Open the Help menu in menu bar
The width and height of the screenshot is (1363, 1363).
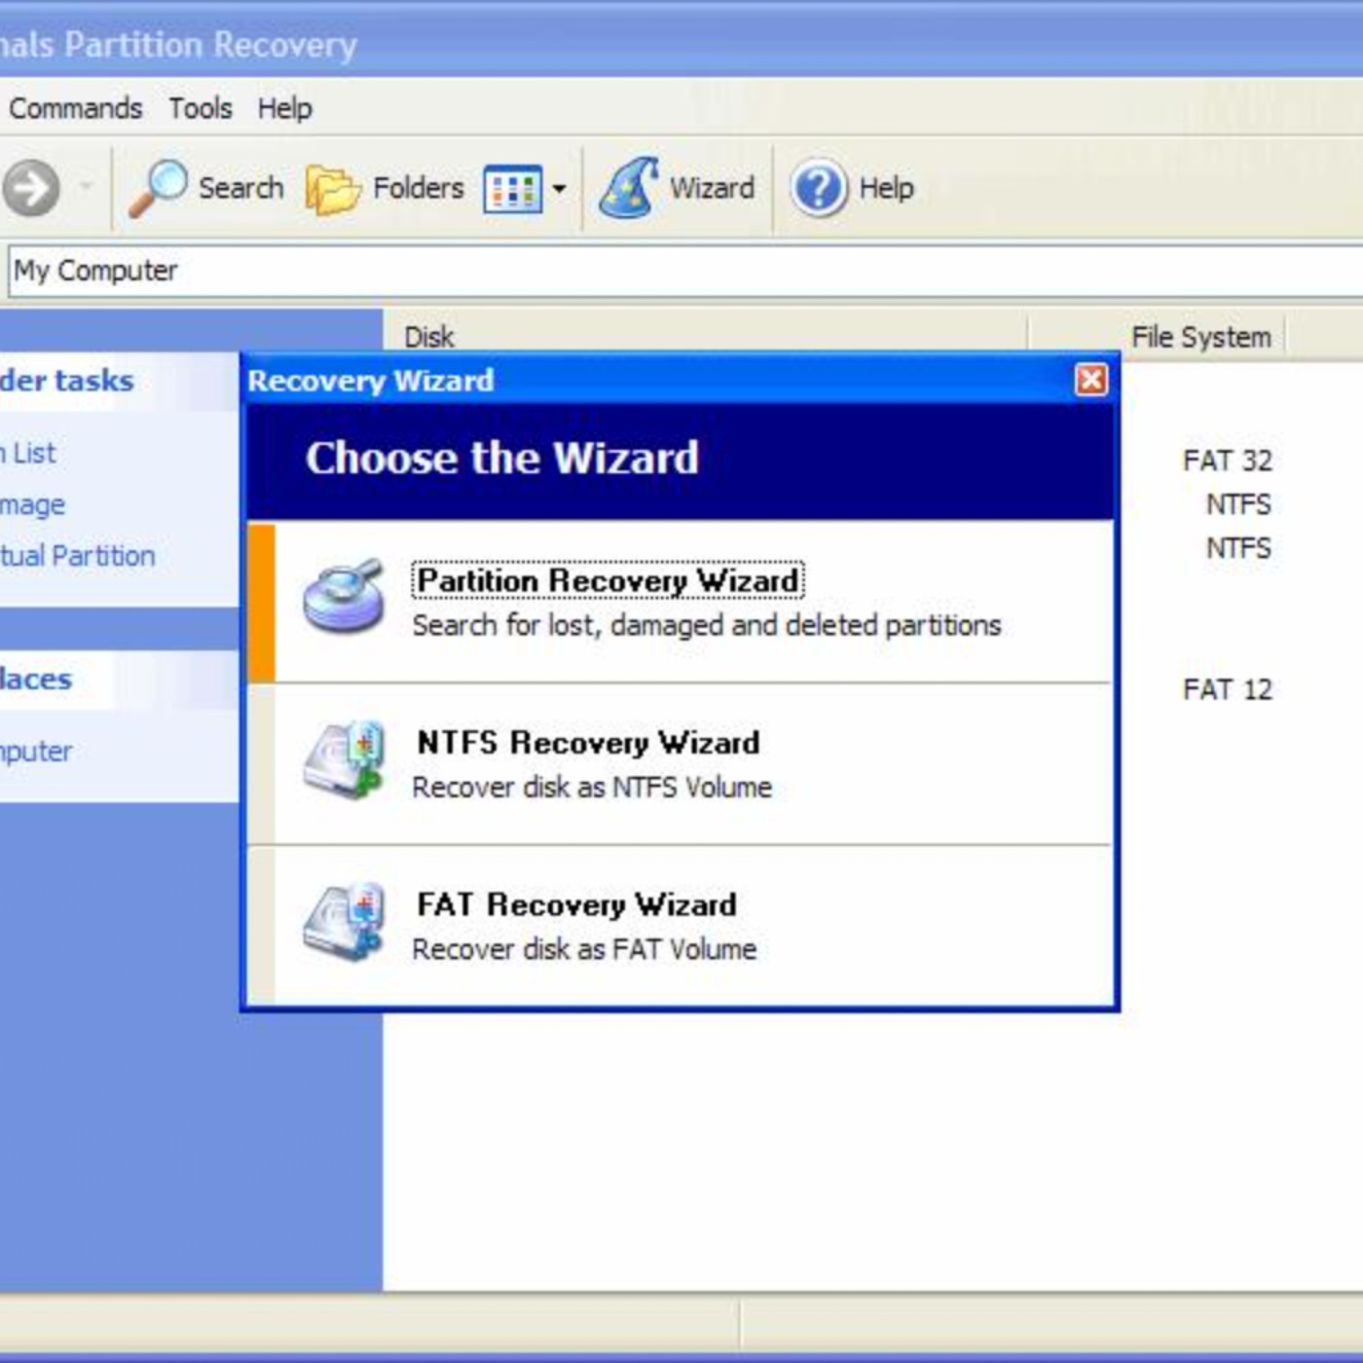284,108
